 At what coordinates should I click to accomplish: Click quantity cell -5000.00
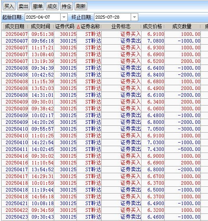189,149
